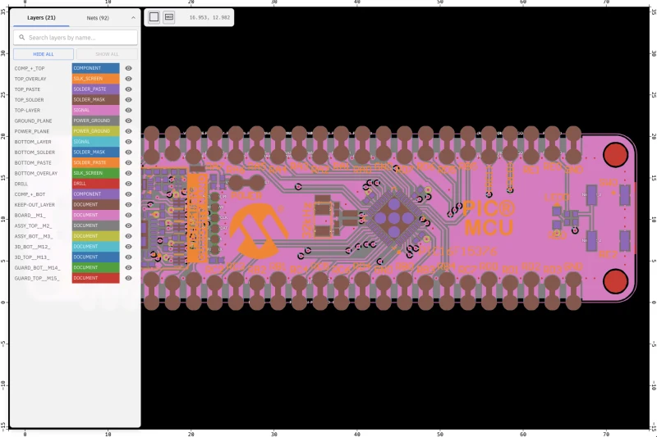Select the square outline view tool icon
This screenshot has width=657, height=437.
coord(154,17)
